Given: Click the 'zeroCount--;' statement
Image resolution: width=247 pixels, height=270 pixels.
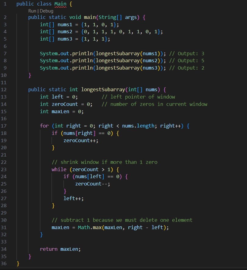Looking at the screenshot, I should pyautogui.click(x=93, y=184).
